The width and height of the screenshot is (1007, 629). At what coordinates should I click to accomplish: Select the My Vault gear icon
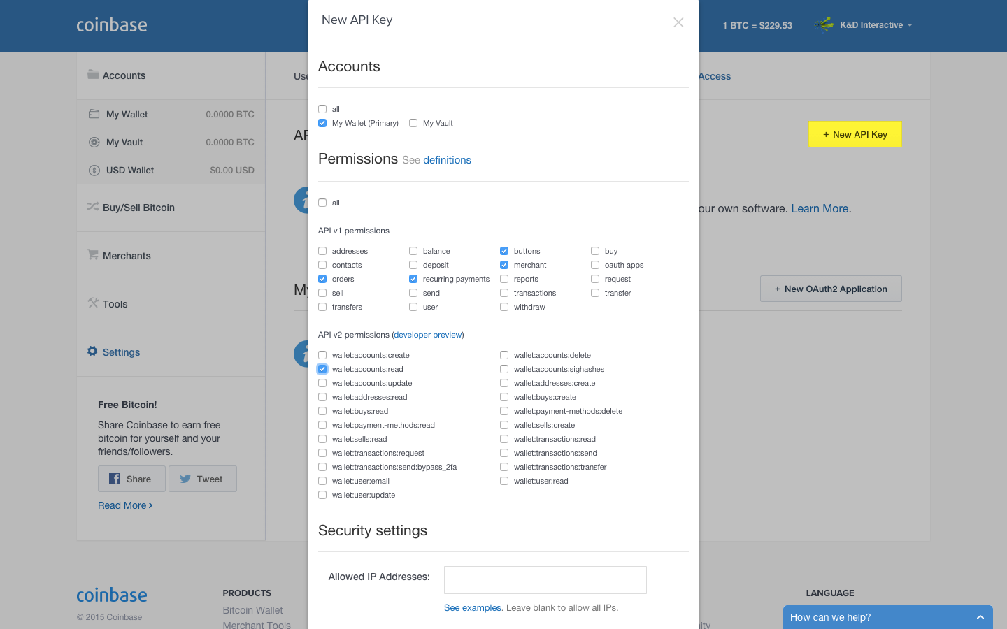(x=94, y=142)
